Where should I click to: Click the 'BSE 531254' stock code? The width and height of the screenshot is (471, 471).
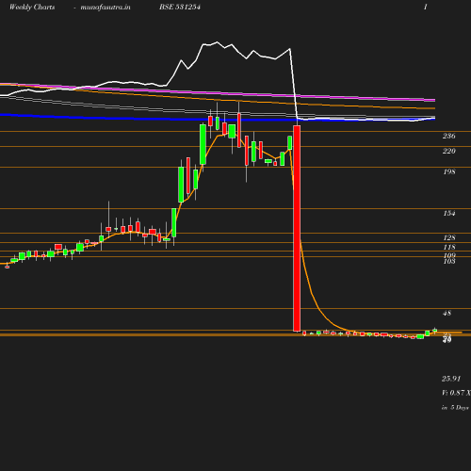[180, 7]
